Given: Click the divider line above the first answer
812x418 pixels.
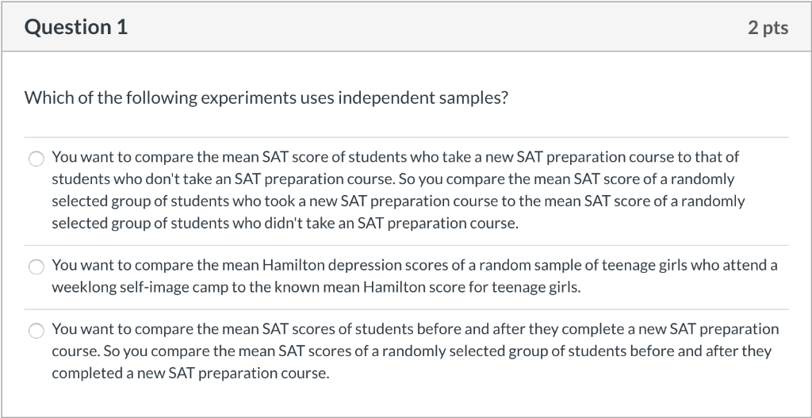Looking at the screenshot, I should click(406, 137).
